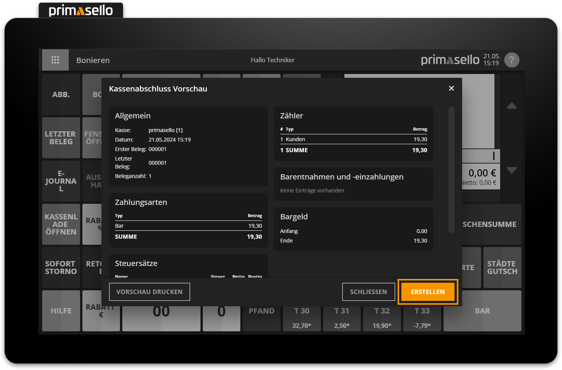Select the STÄDTE GUTSCH tile

pyautogui.click(x=502, y=268)
